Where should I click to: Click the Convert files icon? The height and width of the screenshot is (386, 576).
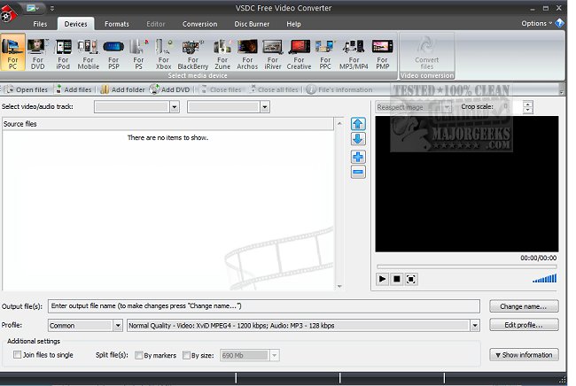click(x=426, y=53)
